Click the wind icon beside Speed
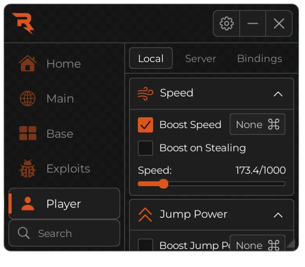 point(145,93)
